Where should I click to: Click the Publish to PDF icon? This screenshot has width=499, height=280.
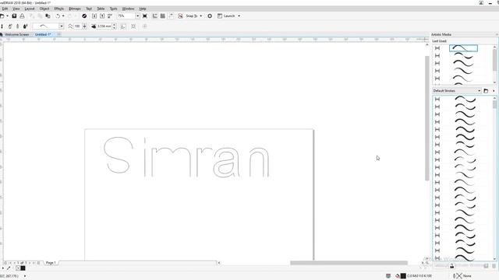110,16
